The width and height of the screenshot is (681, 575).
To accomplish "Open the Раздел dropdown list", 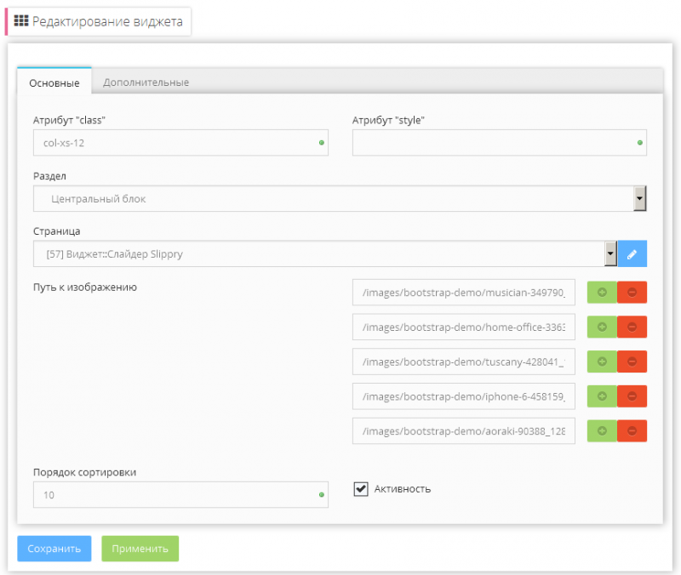I will pyautogui.click(x=639, y=198).
